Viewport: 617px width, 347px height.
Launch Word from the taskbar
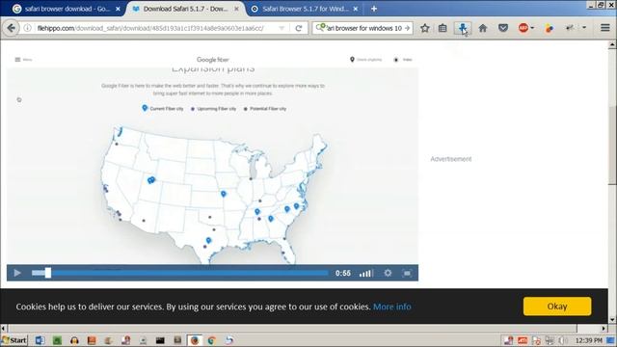click(x=40, y=340)
